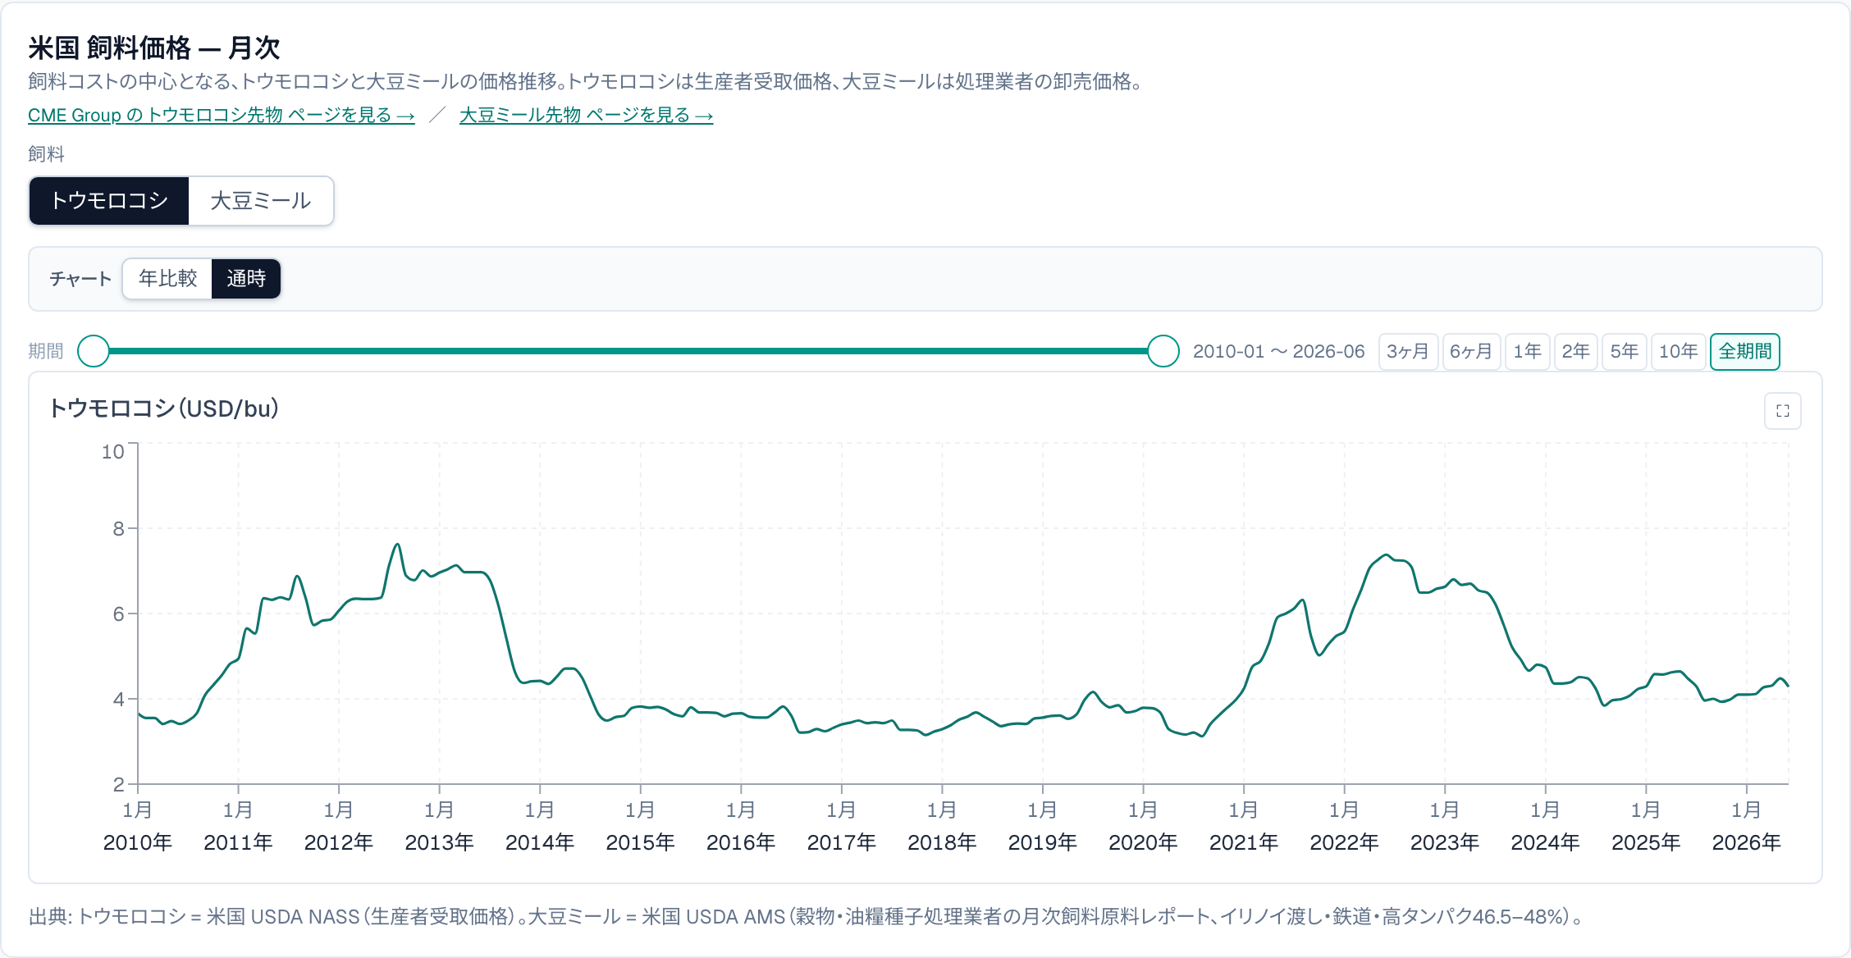Switch chart mode to 年比較
Viewport: 1851px width, 958px height.
pyautogui.click(x=168, y=279)
